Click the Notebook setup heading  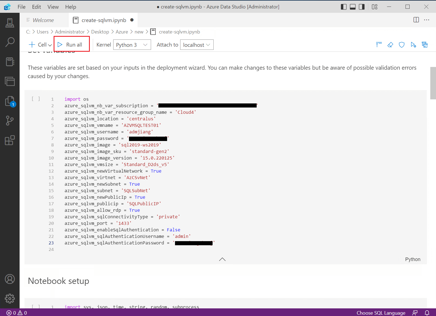tap(59, 281)
